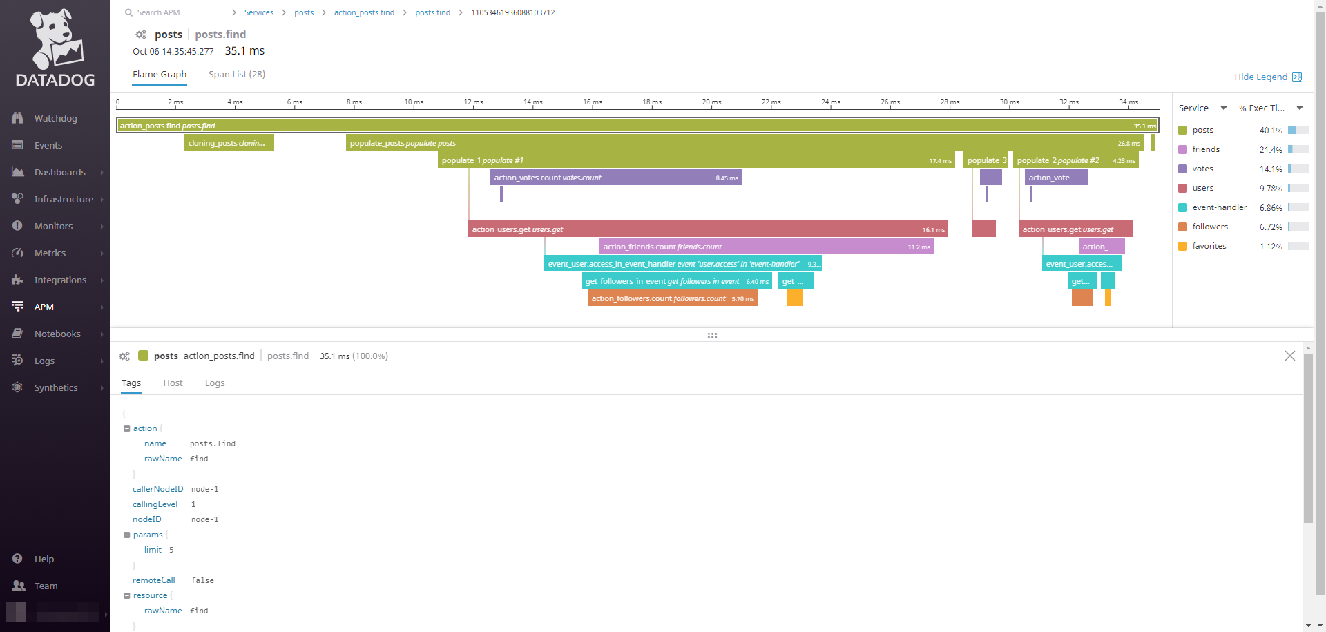Select the populate_2 span bar

point(1076,160)
